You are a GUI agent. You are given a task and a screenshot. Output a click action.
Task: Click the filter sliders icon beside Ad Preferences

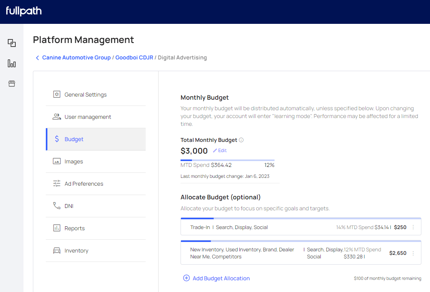pyautogui.click(x=57, y=183)
